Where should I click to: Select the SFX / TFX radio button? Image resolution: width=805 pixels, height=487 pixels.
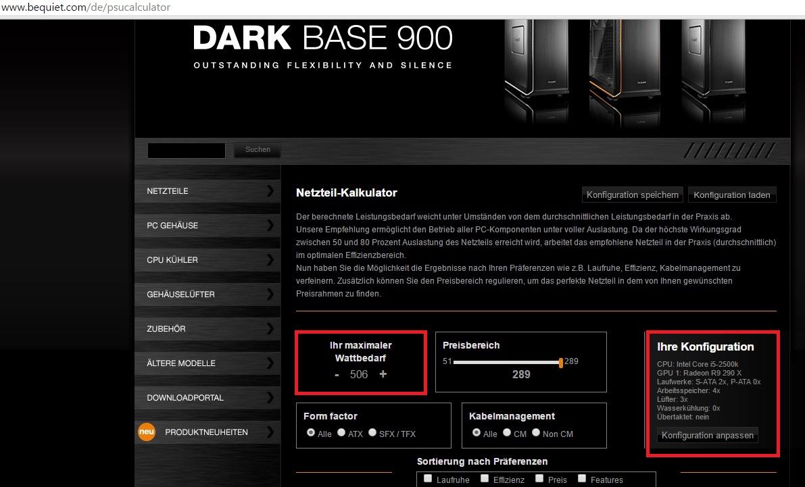pyautogui.click(x=372, y=432)
